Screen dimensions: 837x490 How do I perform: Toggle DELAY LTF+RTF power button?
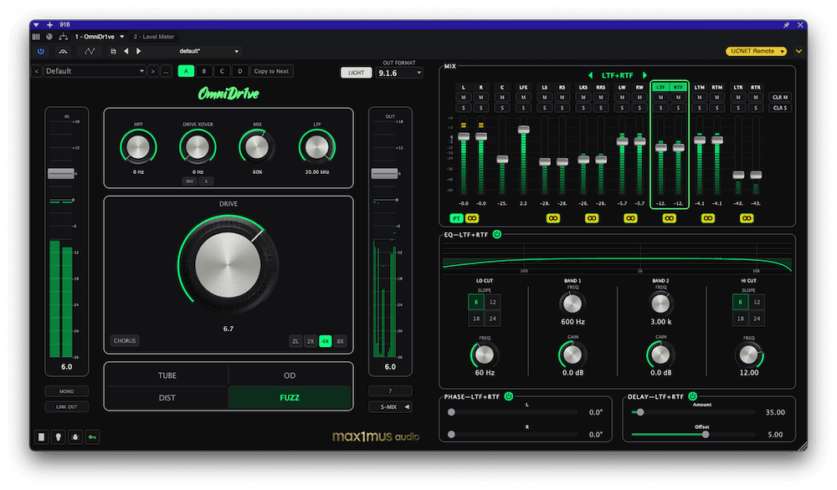692,396
